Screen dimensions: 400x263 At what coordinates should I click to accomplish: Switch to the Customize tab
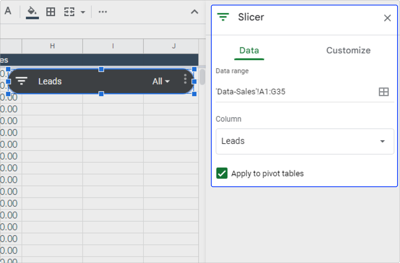point(348,50)
